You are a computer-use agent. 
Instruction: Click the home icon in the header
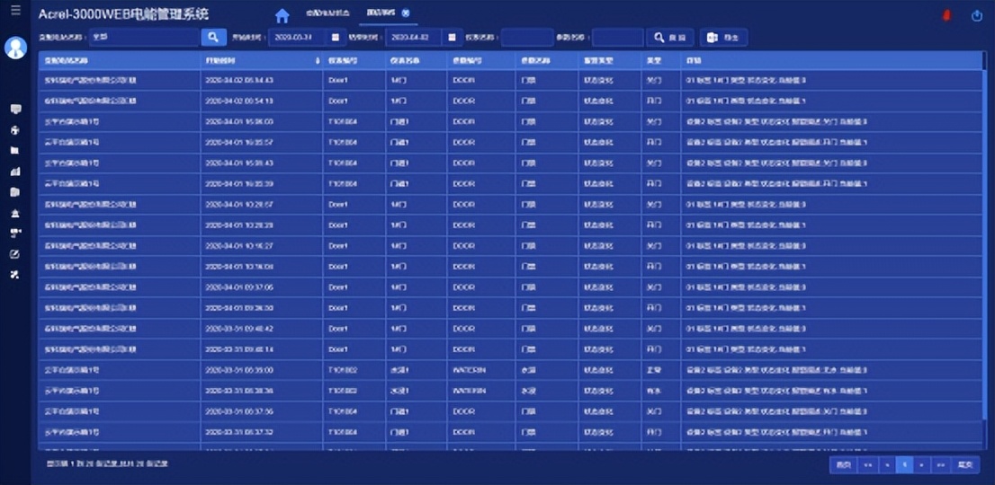[x=282, y=15]
